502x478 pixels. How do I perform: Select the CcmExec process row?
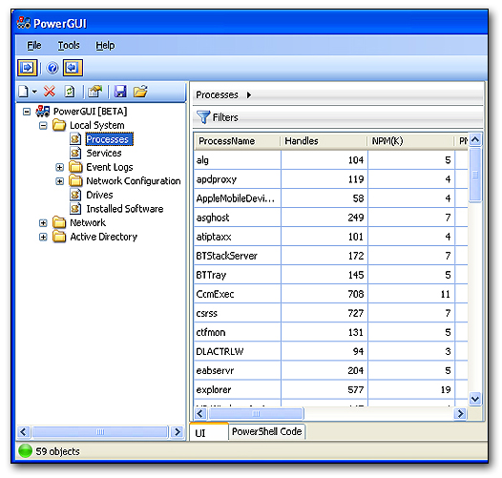point(331,294)
